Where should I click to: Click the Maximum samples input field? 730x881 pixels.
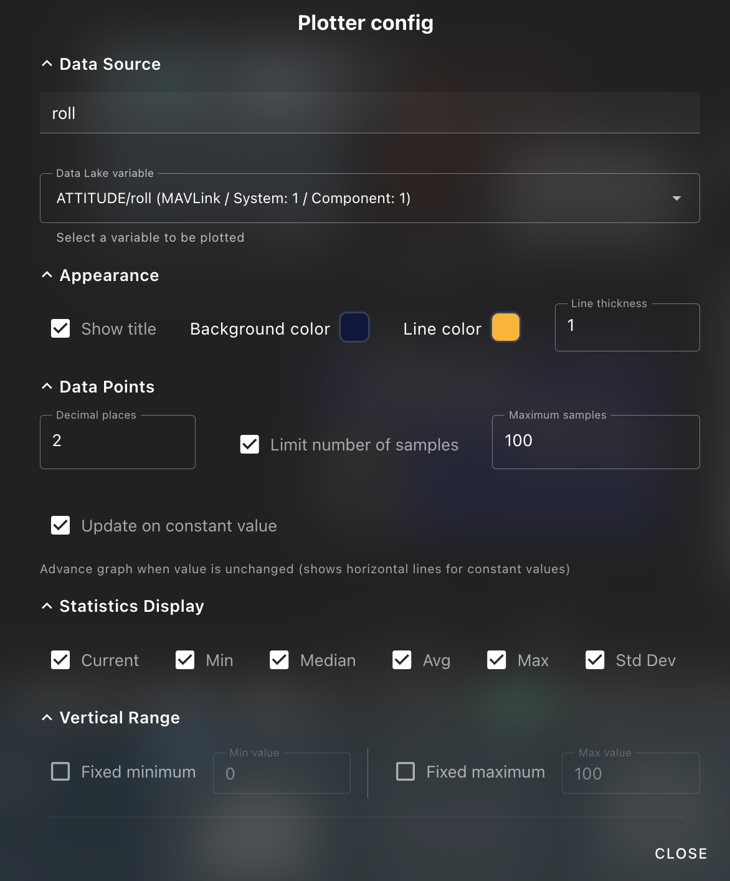[595, 442]
